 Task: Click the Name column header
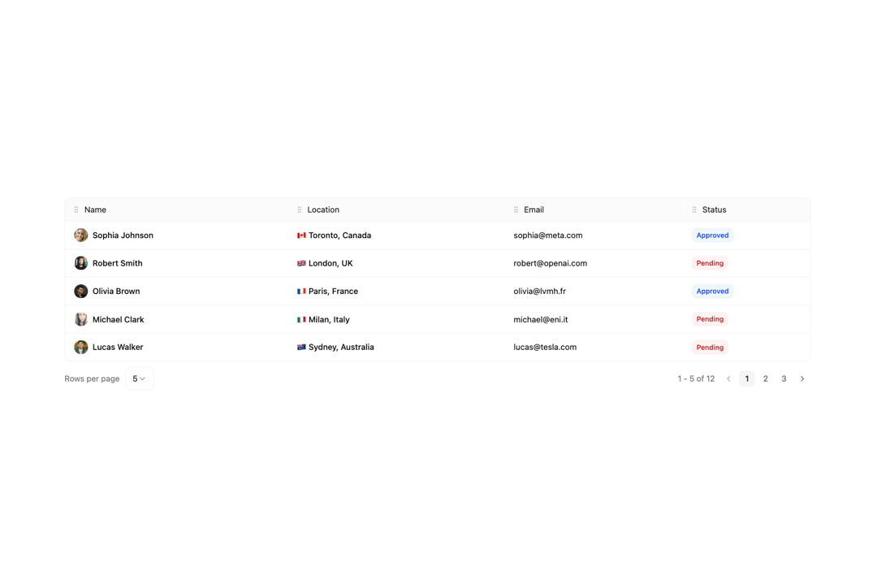tap(95, 210)
